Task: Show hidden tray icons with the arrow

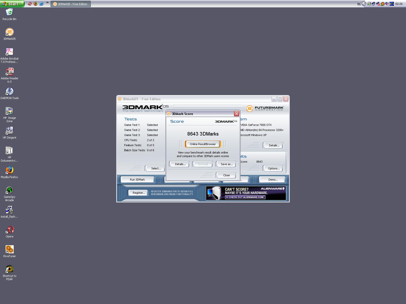Action: pyautogui.click(x=364, y=4)
